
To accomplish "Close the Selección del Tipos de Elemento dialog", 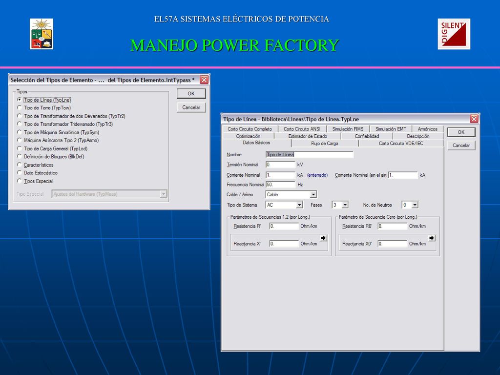I will (x=204, y=80).
